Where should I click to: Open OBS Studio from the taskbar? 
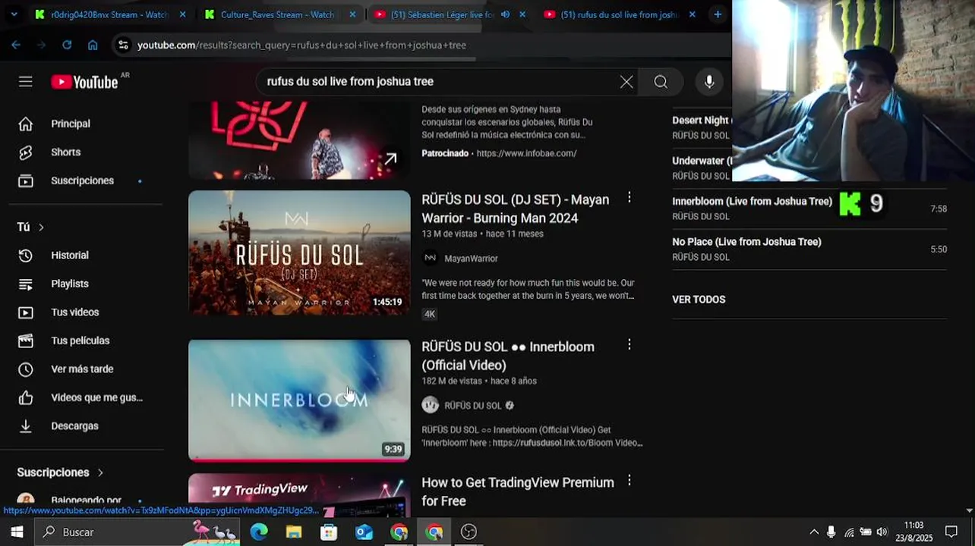[469, 532]
